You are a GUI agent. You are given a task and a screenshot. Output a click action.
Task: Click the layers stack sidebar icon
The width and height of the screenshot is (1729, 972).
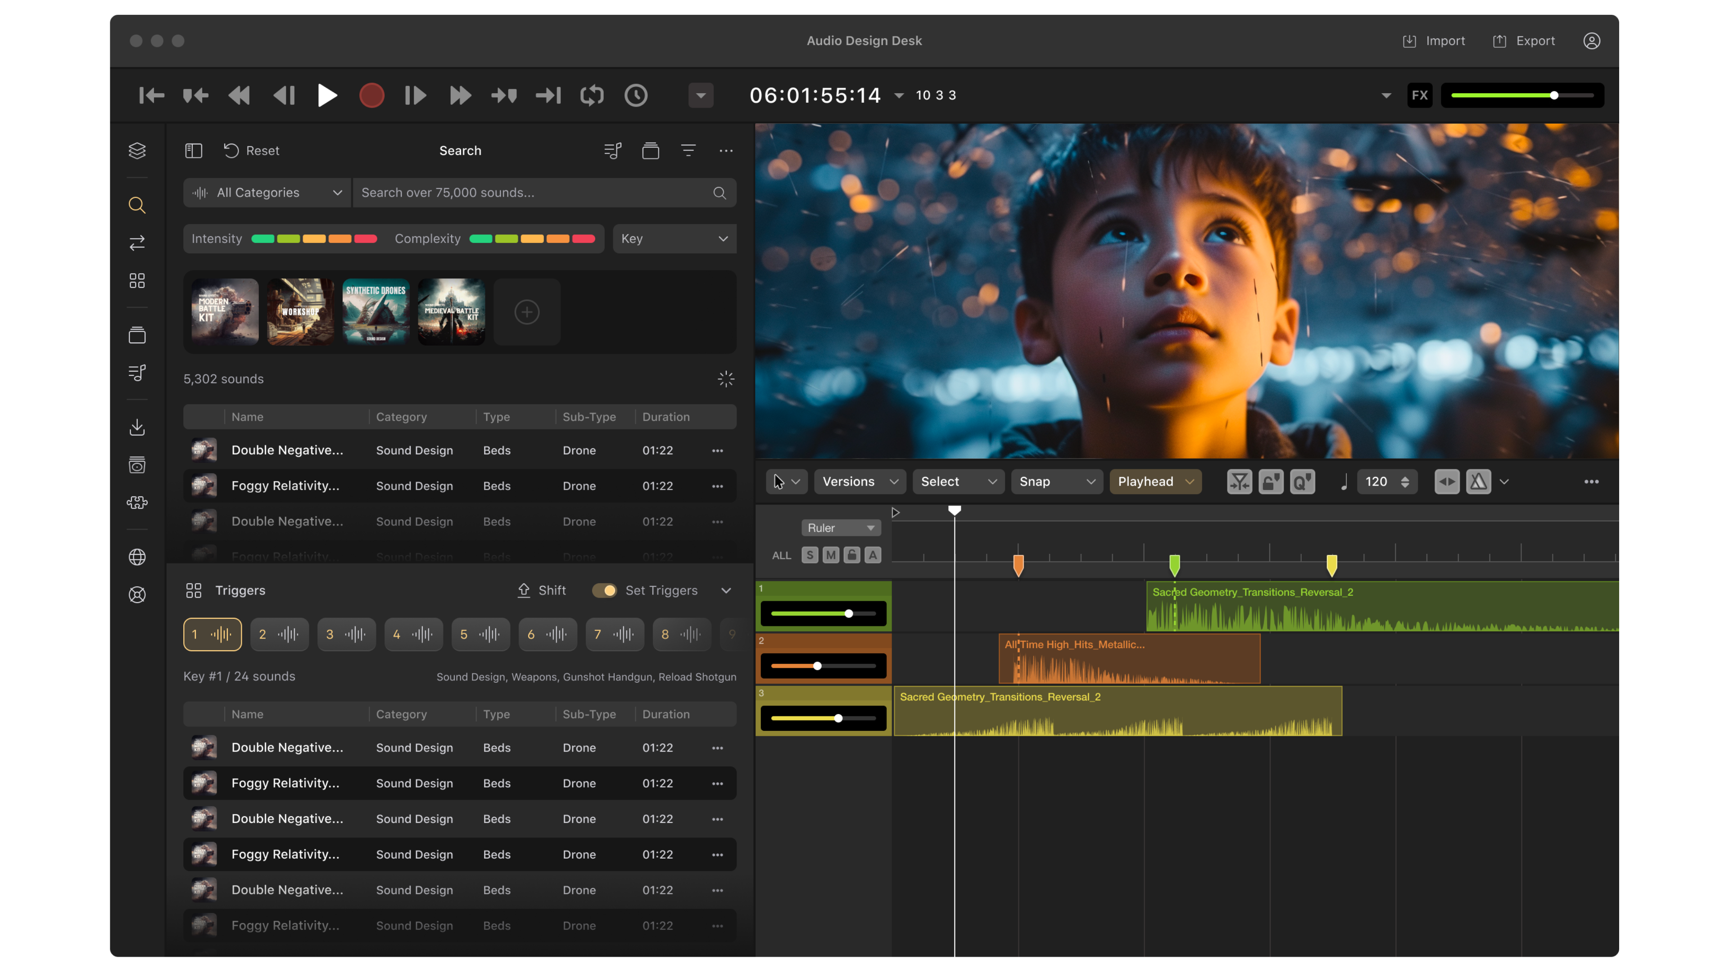137,151
